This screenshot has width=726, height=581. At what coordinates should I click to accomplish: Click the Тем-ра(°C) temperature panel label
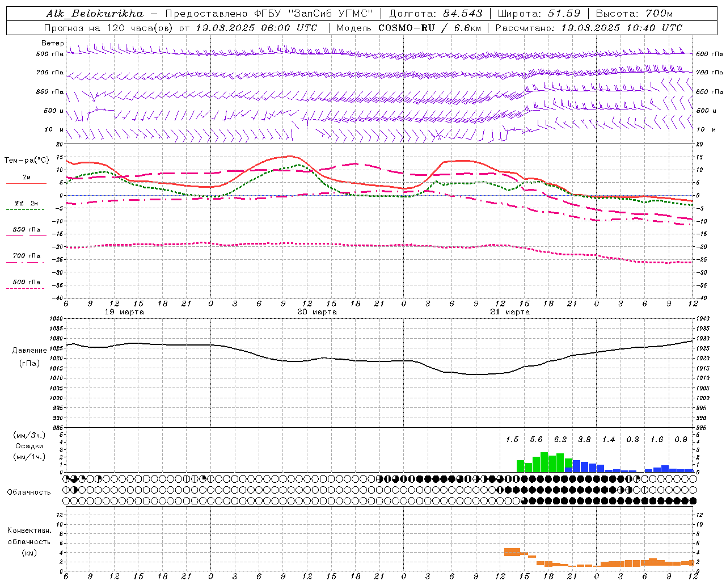[27, 161]
